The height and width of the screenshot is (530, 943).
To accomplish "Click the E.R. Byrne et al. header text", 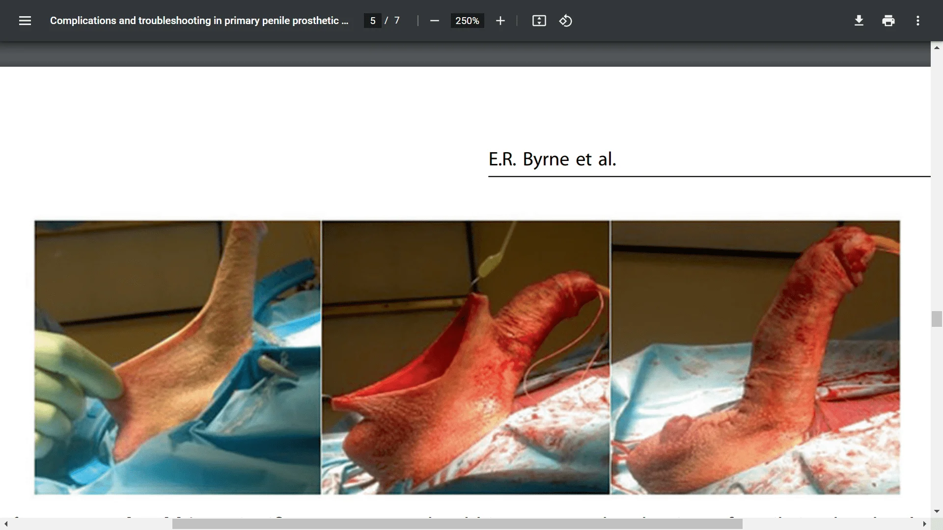I will 552,159.
